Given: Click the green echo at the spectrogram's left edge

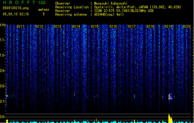Looking at the screenshot, I should click(x=7, y=96).
